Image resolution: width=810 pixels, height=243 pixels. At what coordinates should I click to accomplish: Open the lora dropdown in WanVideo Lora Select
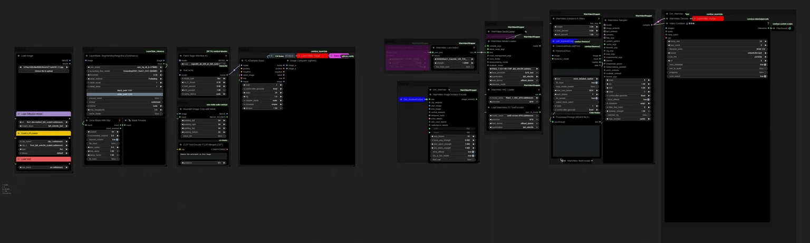click(x=455, y=59)
